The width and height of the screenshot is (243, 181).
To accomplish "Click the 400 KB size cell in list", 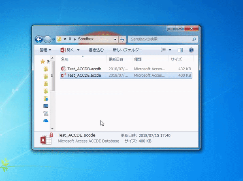I will tap(185, 76).
